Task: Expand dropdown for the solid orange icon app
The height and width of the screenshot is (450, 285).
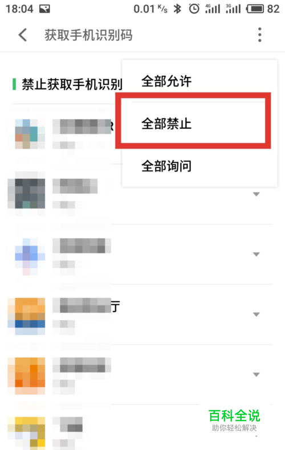Action: pos(256,374)
